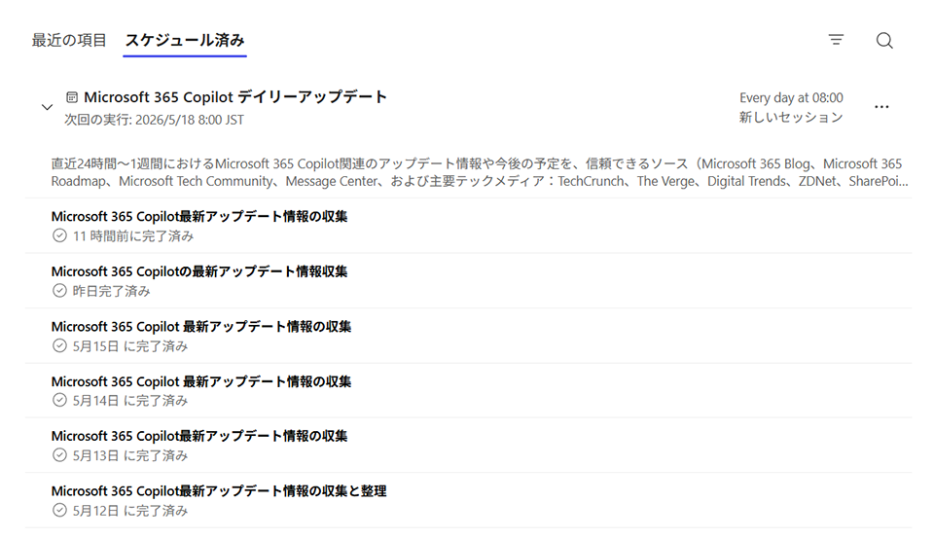Screen dimensions: 934x539
Task: Click the Every day at 08:00 label
Action: (x=791, y=97)
